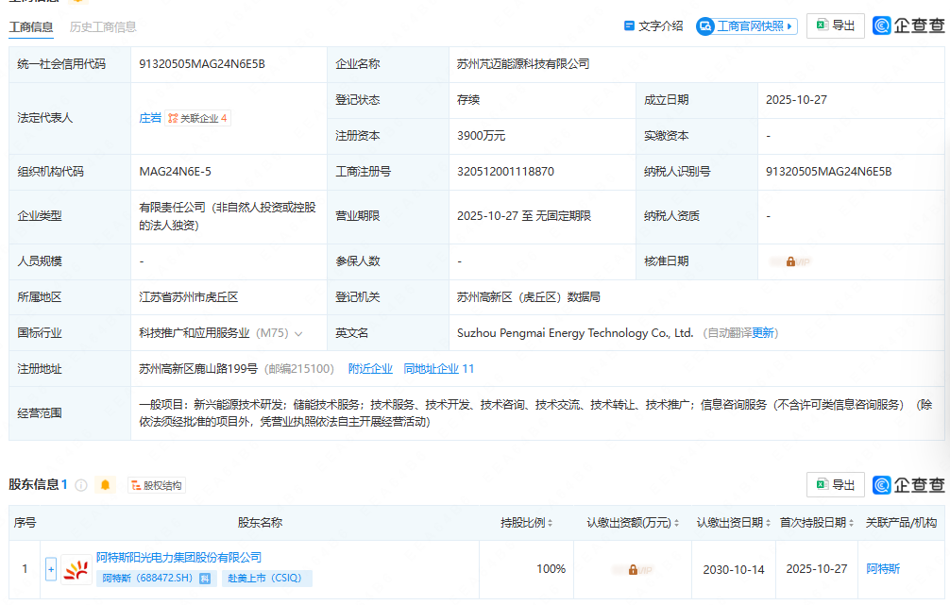Click the 阿特斯 company logo thumbnail

(x=76, y=569)
